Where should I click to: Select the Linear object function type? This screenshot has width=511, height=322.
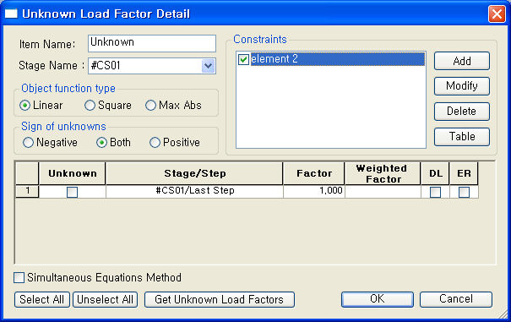click(x=24, y=106)
